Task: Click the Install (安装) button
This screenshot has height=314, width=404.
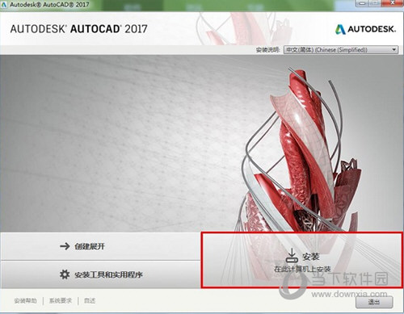Action: (301, 261)
